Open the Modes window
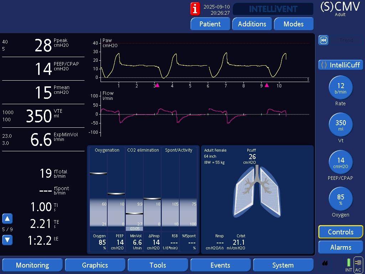The height and width of the screenshot is (274, 365). [293, 24]
